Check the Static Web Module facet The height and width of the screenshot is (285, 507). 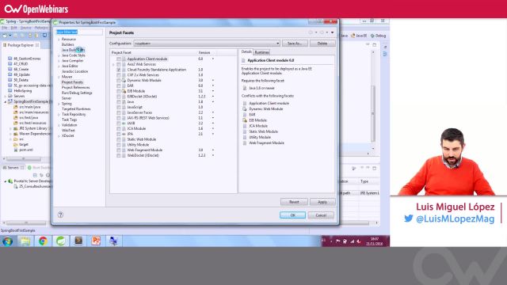(119, 139)
